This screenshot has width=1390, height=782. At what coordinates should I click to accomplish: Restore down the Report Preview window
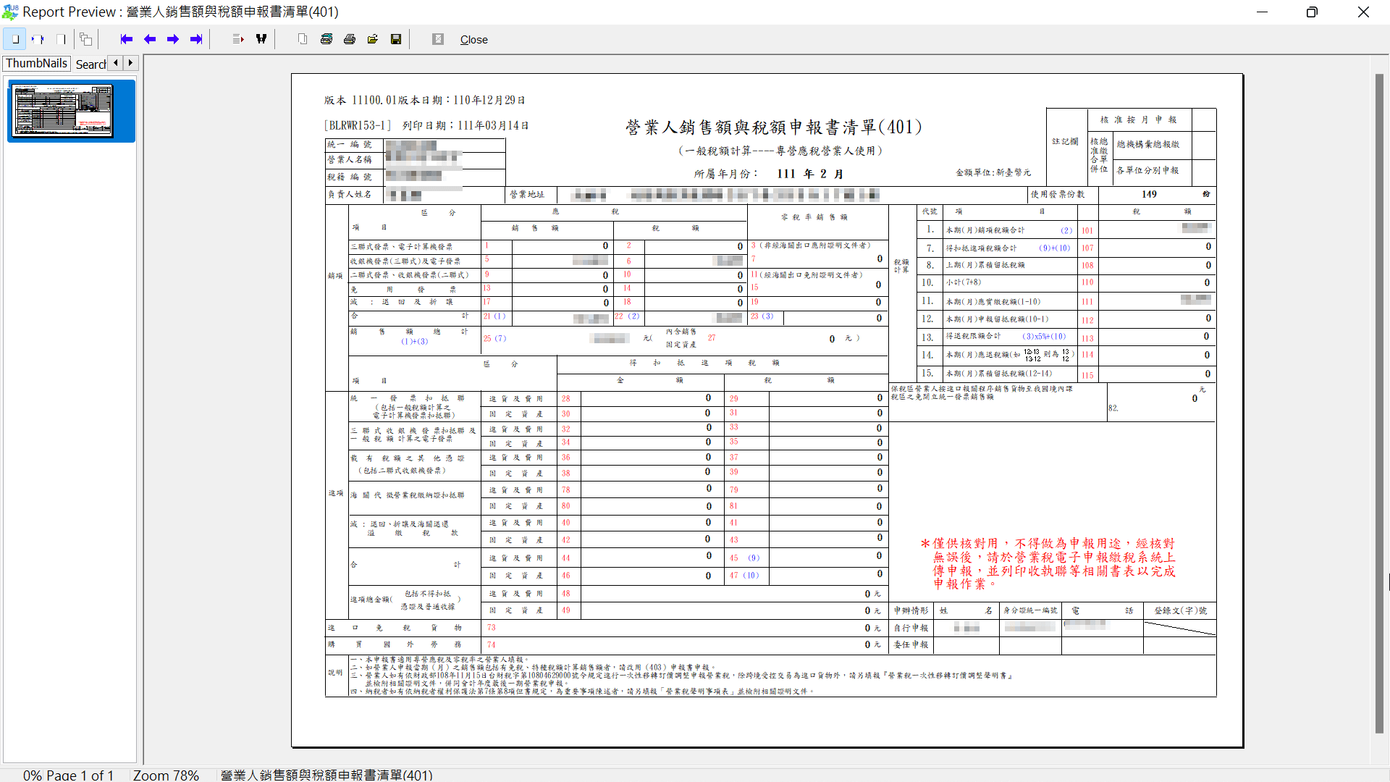[1312, 12]
